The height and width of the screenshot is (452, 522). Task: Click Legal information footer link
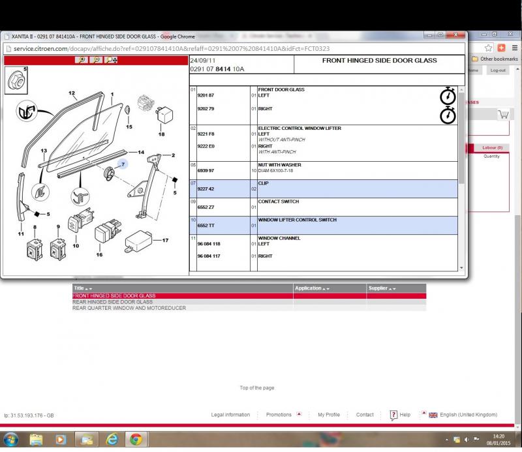tap(230, 415)
